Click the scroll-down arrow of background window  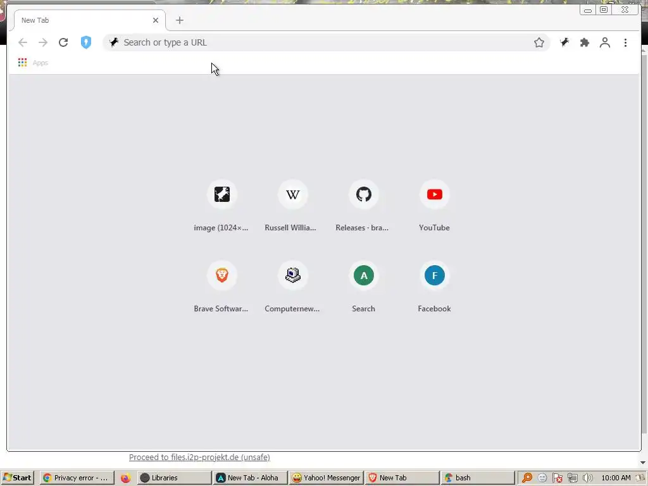tap(643, 463)
